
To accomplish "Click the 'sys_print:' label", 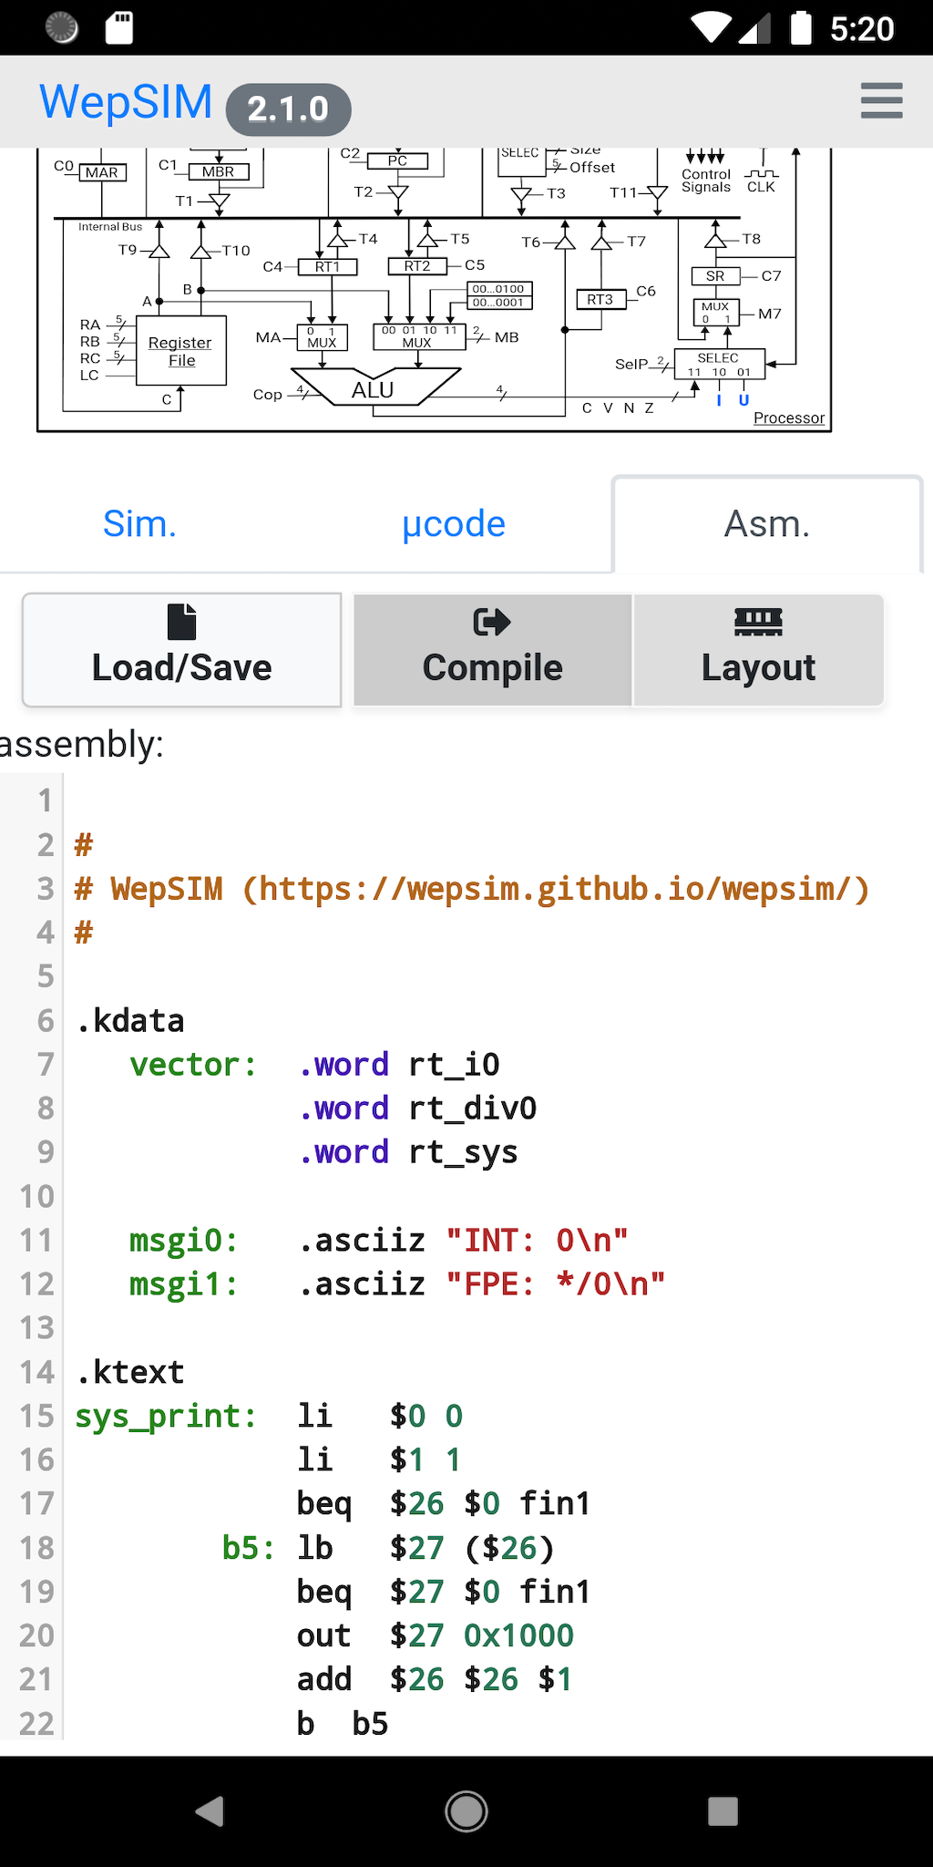I will click(x=166, y=1416).
